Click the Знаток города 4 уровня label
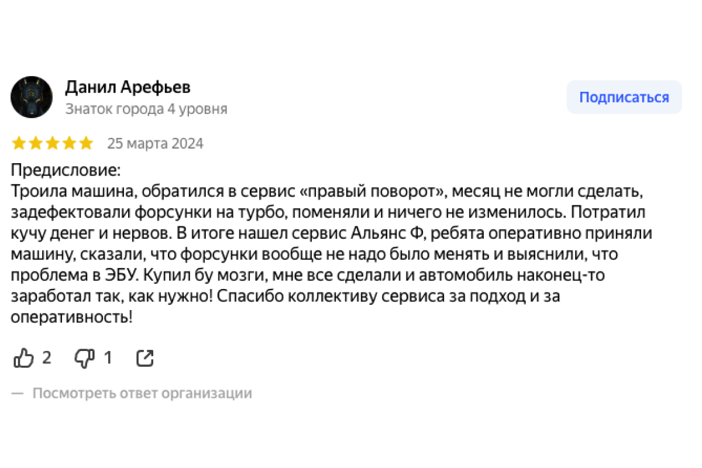 [x=146, y=109]
